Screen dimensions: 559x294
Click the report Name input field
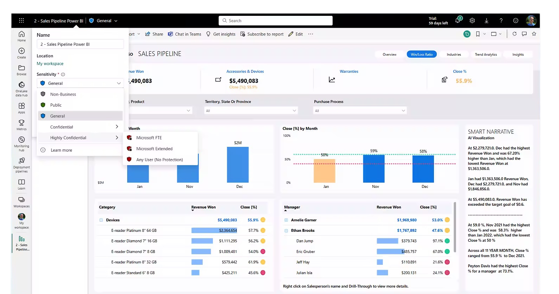click(x=80, y=44)
